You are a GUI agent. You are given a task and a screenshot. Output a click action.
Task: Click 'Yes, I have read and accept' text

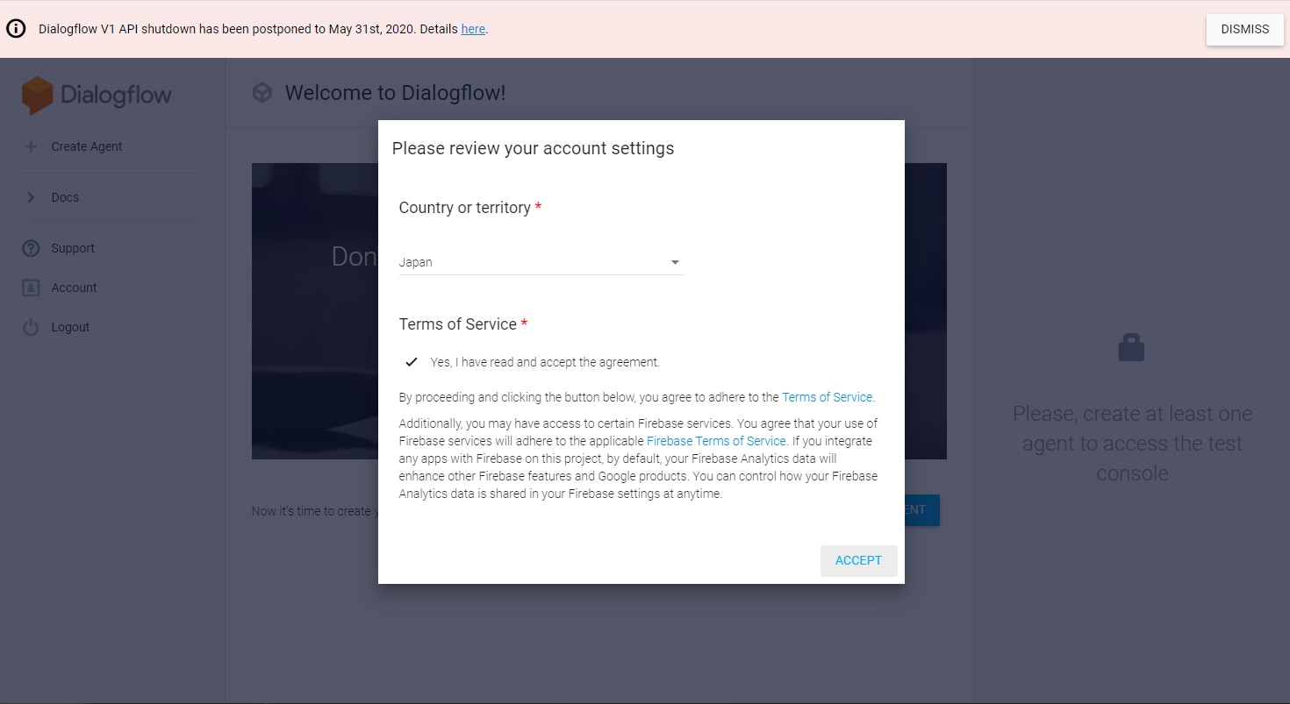[545, 362]
